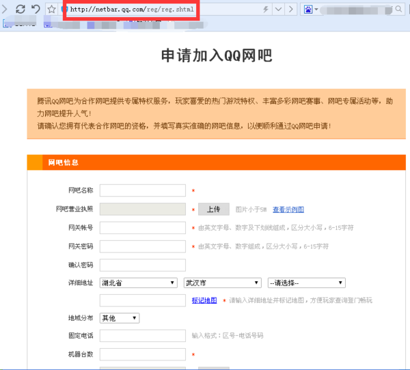Screen dimensions: 410x370
Task: Click the 机器台数 input field
Action: click(x=143, y=354)
